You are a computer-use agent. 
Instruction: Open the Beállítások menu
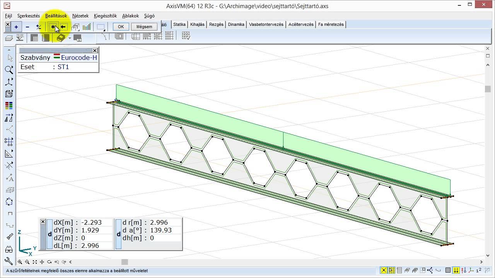[x=56, y=16]
